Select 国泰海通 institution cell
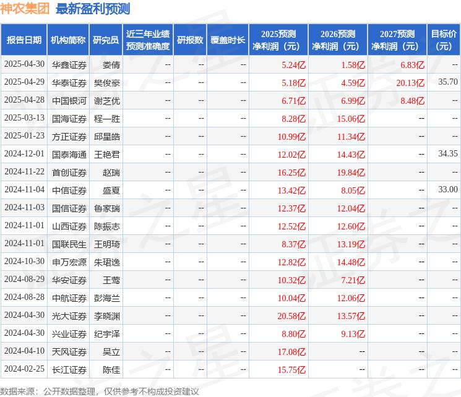The image size is (461, 397). (x=69, y=155)
